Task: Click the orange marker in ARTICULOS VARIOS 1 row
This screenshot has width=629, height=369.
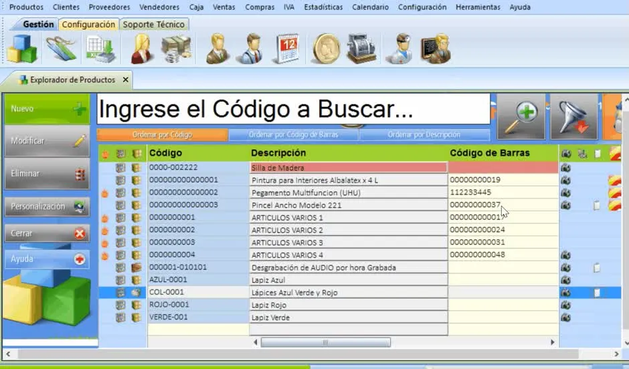Action: (x=105, y=219)
